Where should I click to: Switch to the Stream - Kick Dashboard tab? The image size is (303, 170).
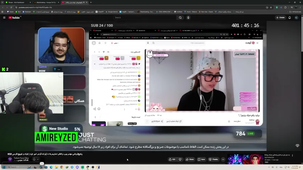click(18, 2)
